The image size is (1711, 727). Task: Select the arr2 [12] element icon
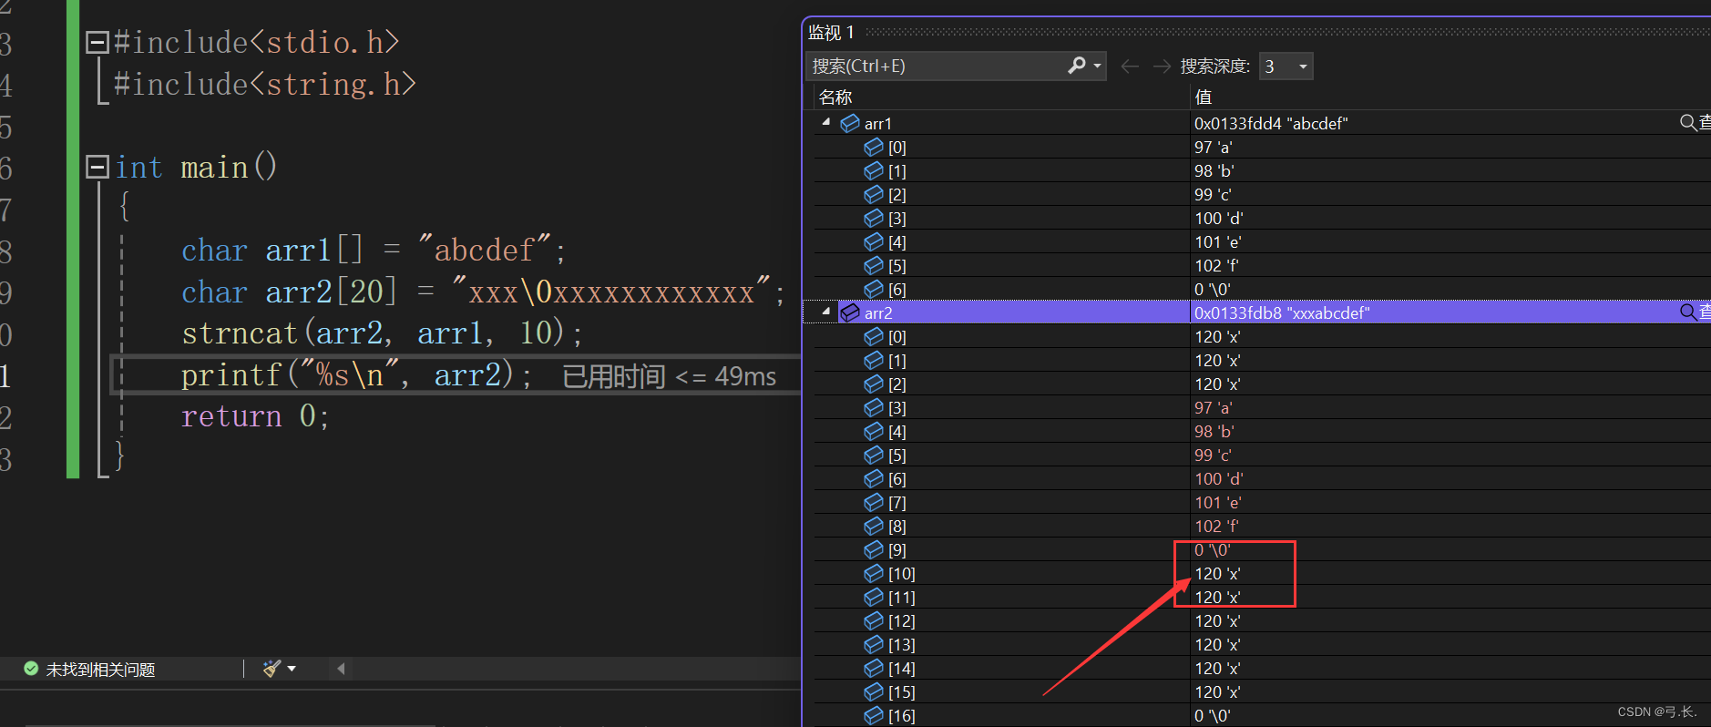point(873,620)
